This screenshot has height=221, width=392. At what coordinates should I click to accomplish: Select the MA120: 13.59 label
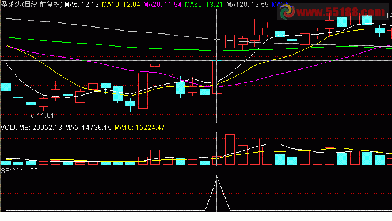248,5
